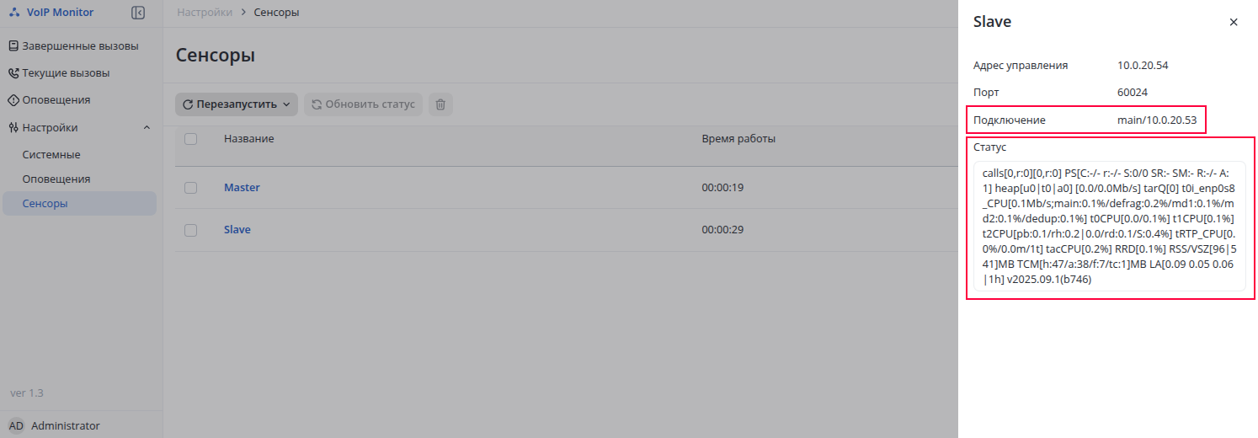The image size is (1258, 438).
Task: Click inside the Статус text box
Action: 1109,226
